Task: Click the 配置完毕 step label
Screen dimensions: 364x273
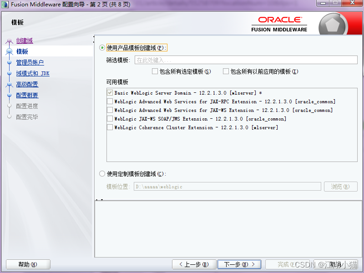Action: [x=27, y=117]
